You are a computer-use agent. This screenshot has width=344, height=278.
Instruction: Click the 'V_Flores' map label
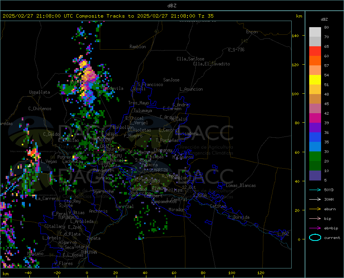(x=63, y=263)
